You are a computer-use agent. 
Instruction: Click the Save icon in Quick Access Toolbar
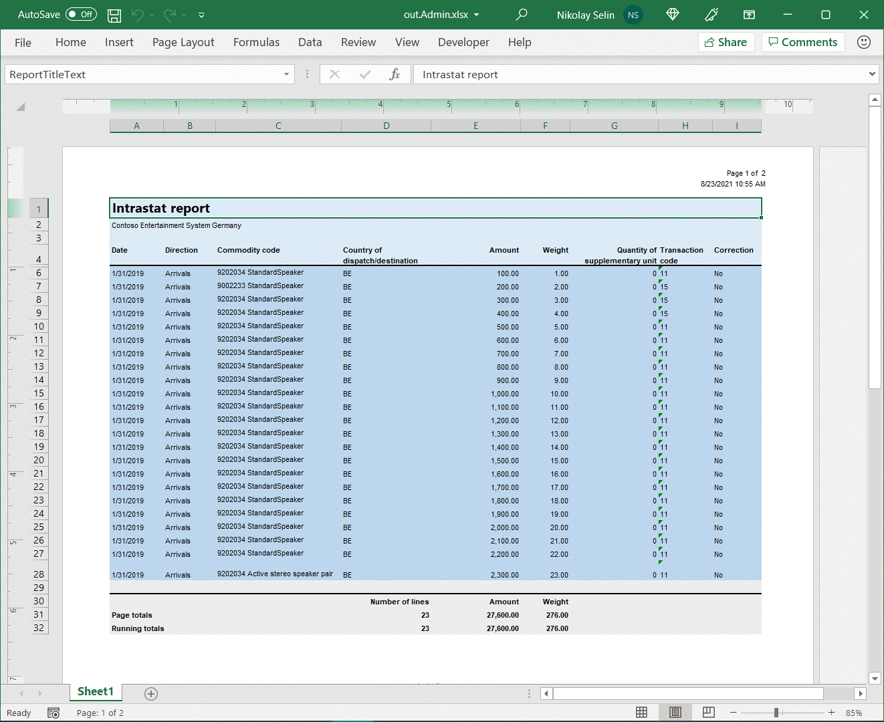(x=114, y=14)
